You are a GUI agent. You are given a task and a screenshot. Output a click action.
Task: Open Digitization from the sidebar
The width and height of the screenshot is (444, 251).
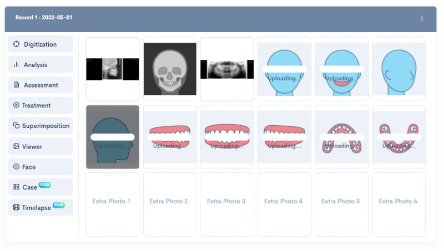(40, 44)
